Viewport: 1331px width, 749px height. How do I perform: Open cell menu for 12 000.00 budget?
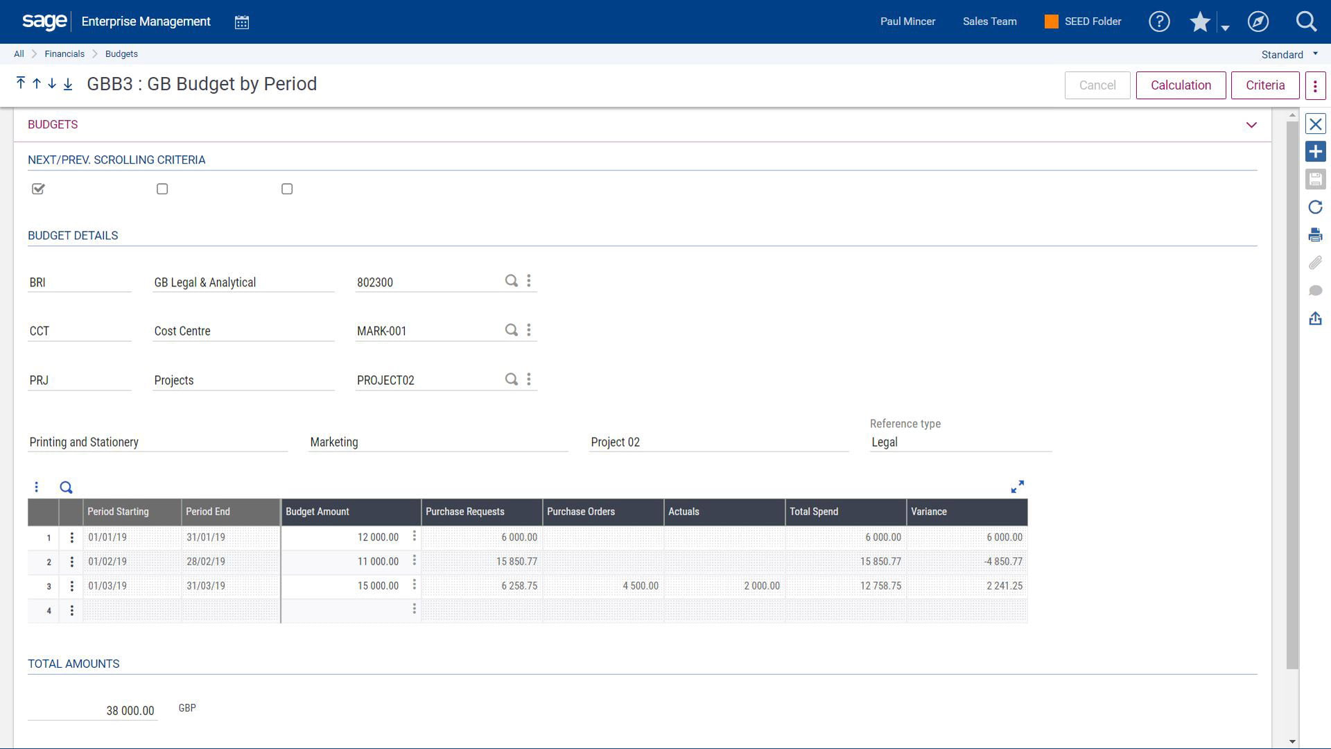coord(414,536)
